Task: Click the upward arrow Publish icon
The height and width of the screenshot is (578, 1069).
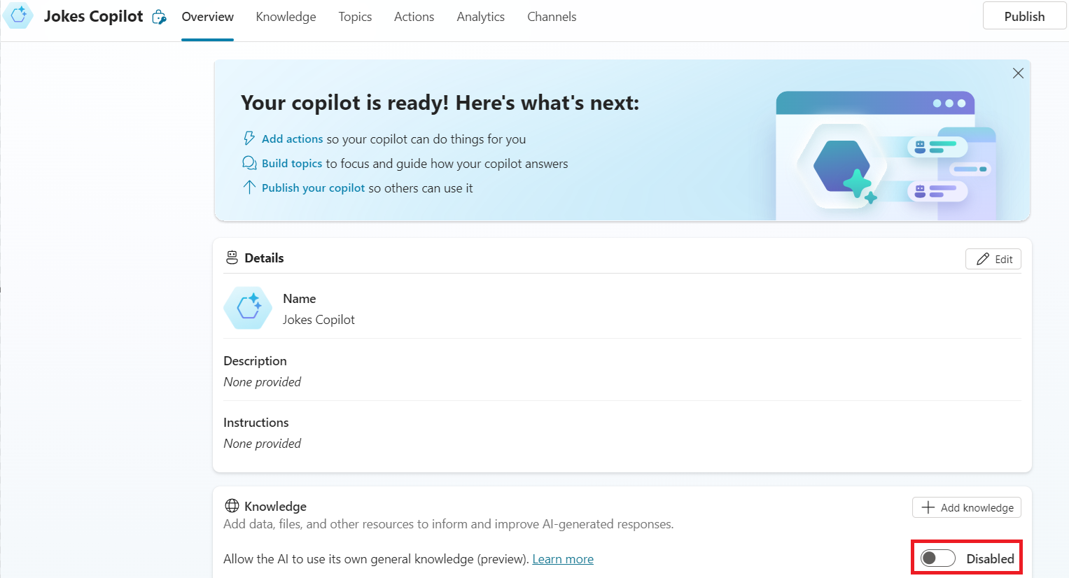Action: pyautogui.click(x=249, y=188)
